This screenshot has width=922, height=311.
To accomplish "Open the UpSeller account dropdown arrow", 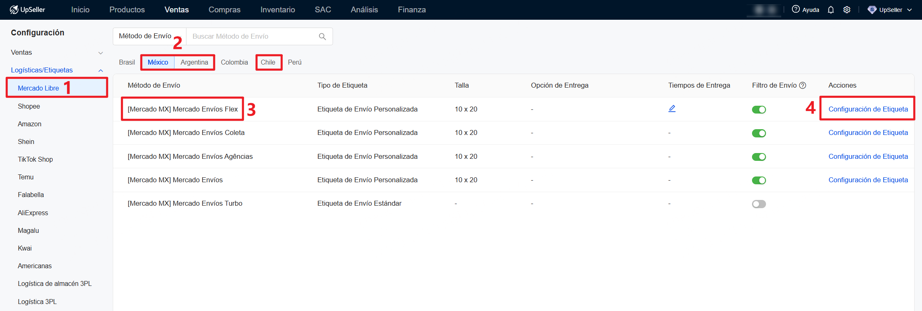I will [x=909, y=10].
